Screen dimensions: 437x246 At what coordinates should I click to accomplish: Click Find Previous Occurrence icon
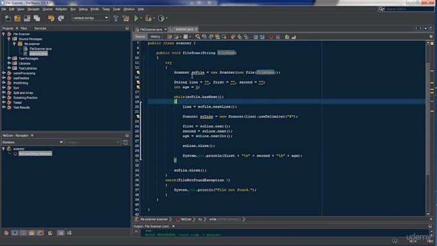204,37
